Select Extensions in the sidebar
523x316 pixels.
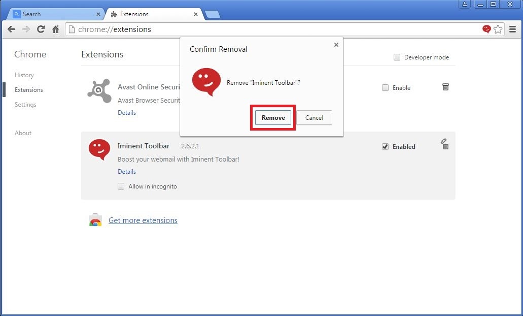tap(29, 90)
